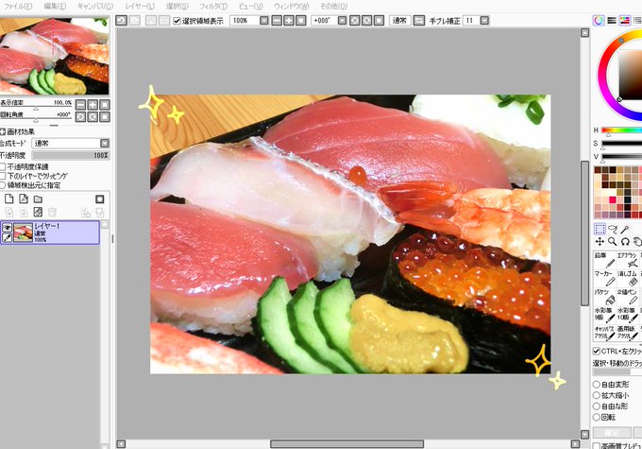Create a new layer folder
This screenshot has height=449, width=642.
point(38,199)
